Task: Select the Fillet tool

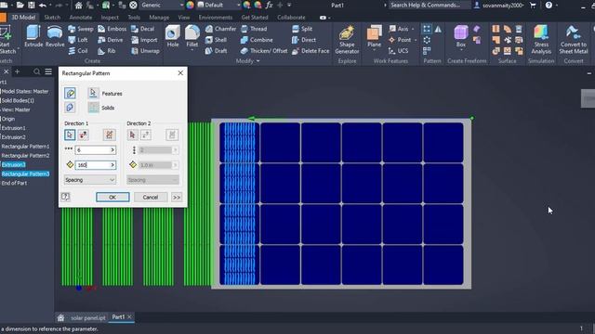Action: coord(192,36)
